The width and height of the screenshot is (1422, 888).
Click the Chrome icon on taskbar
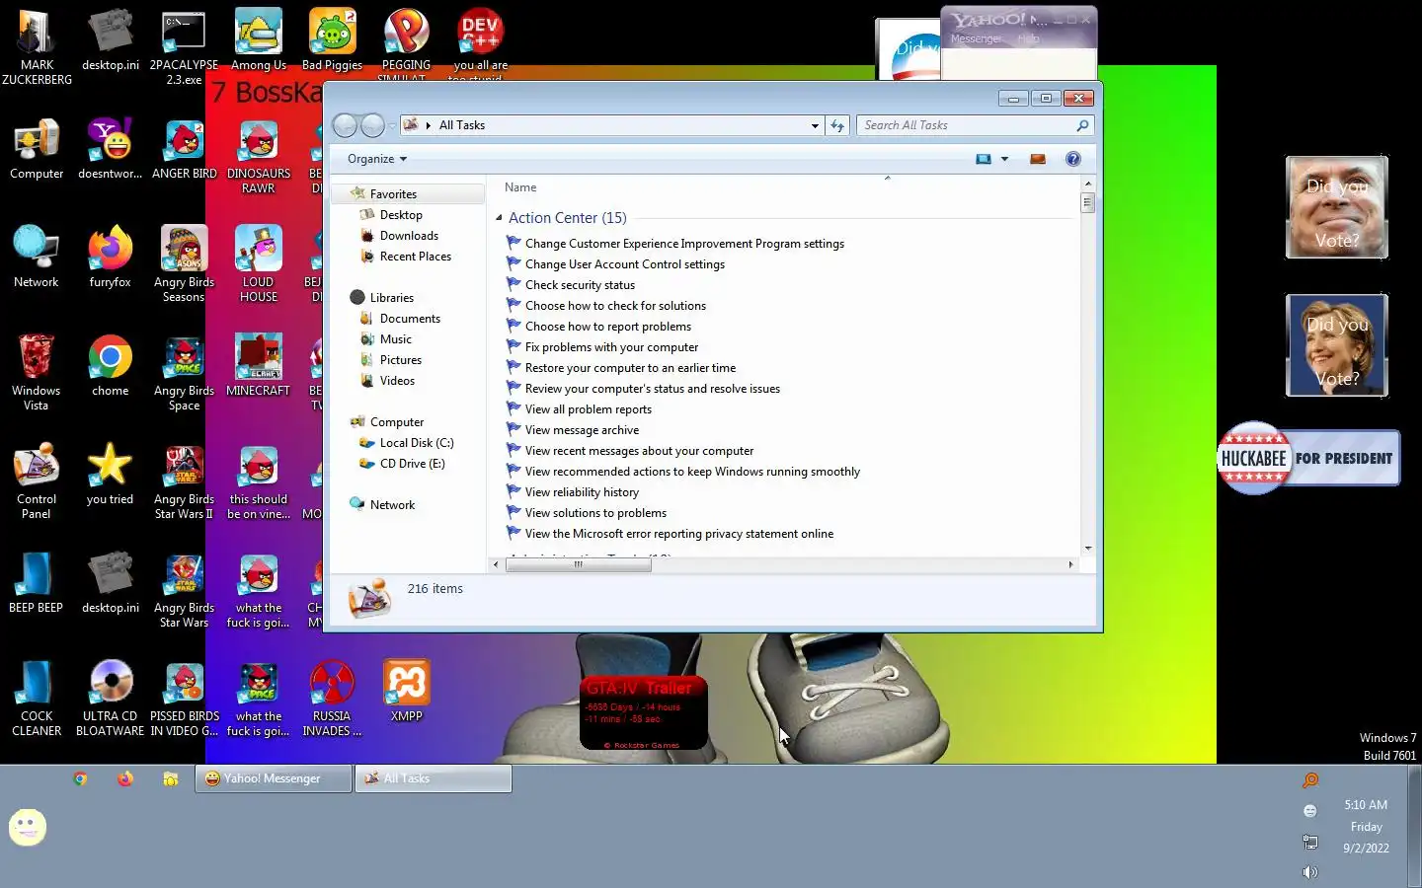80,778
